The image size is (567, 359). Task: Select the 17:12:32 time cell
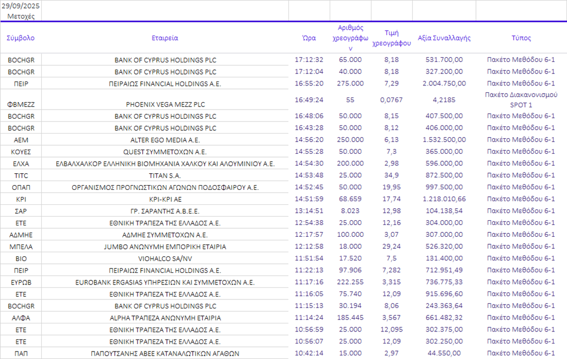[x=309, y=60]
